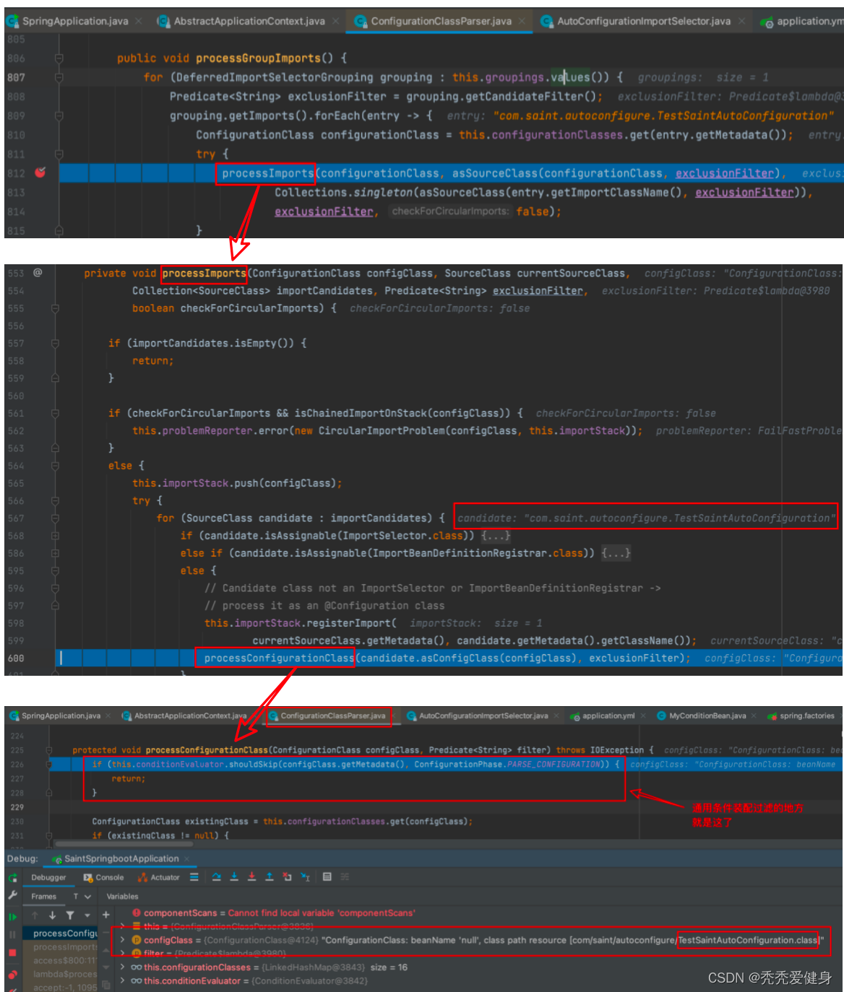
Task: Select the processConfigu frame in Frames list
Action: [65, 934]
